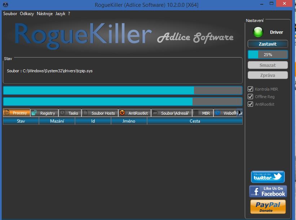Click the green Driver status indicator
The height and width of the screenshot is (220, 296).
pos(258,32)
